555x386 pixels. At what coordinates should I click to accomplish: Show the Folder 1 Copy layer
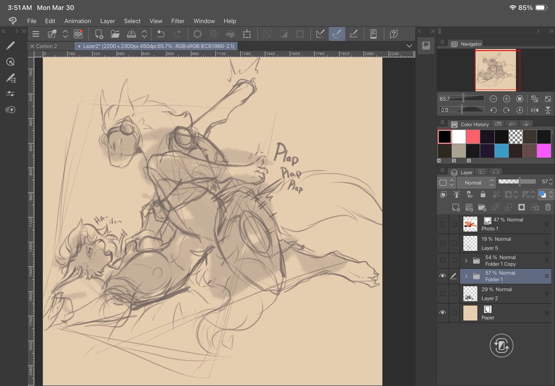[443, 261]
